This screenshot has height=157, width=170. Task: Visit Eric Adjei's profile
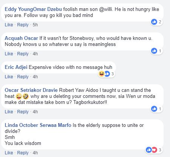point(16,67)
